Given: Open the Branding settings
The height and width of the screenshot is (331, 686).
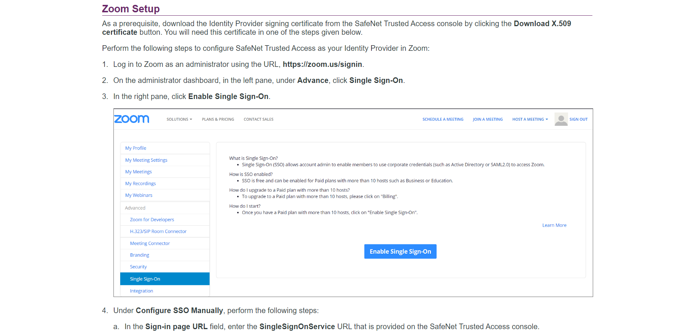Looking at the screenshot, I should point(139,255).
